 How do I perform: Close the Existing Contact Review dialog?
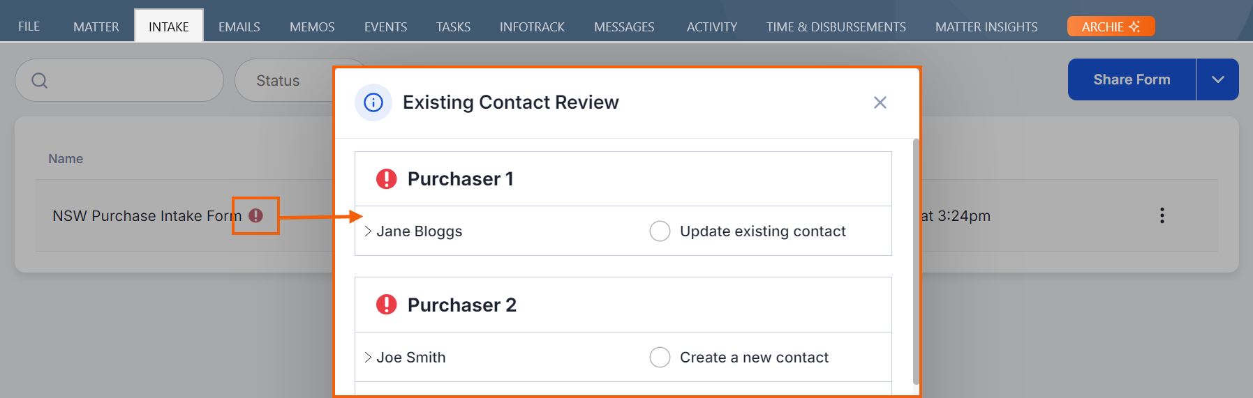click(880, 102)
